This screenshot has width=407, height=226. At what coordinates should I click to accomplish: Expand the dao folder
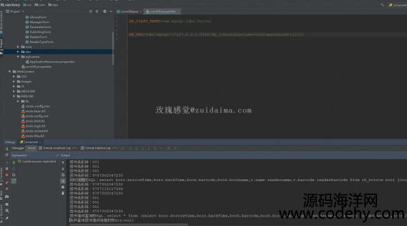click(x=18, y=52)
